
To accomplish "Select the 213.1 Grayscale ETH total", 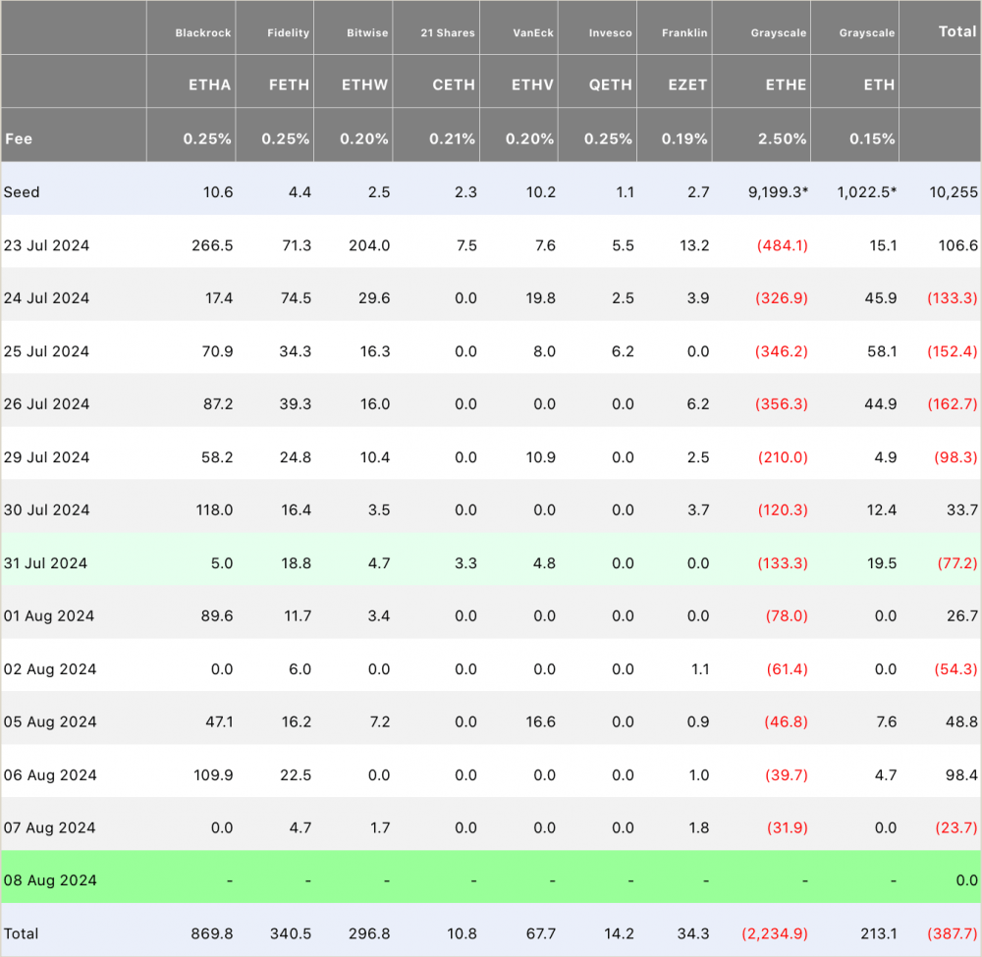I will [x=879, y=933].
